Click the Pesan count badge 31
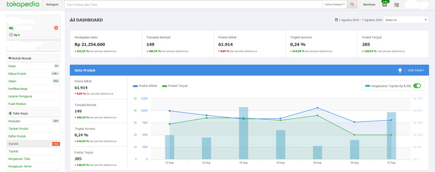 click(x=56, y=66)
